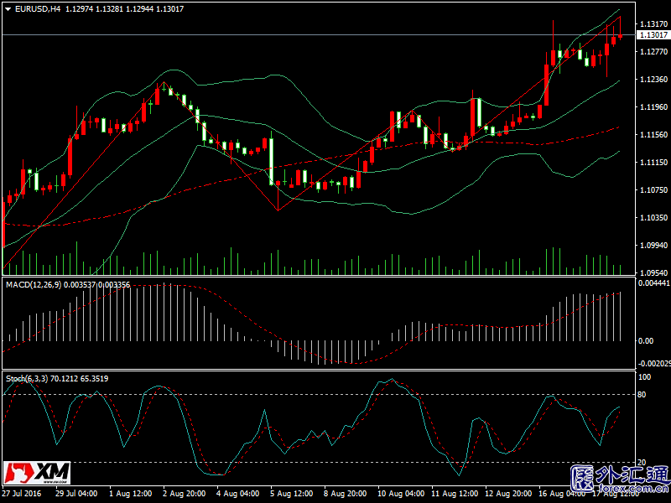Click the 4 Aug 04:00 time label

238,493
